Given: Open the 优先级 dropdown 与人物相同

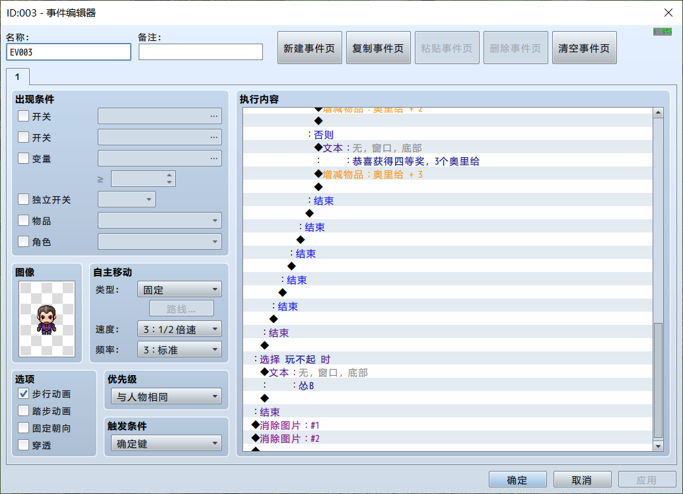Looking at the screenshot, I should (x=166, y=396).
